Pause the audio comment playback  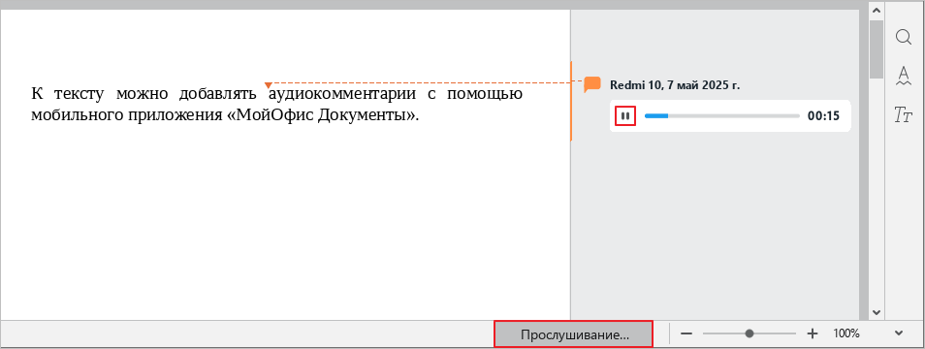coord(625,116)
